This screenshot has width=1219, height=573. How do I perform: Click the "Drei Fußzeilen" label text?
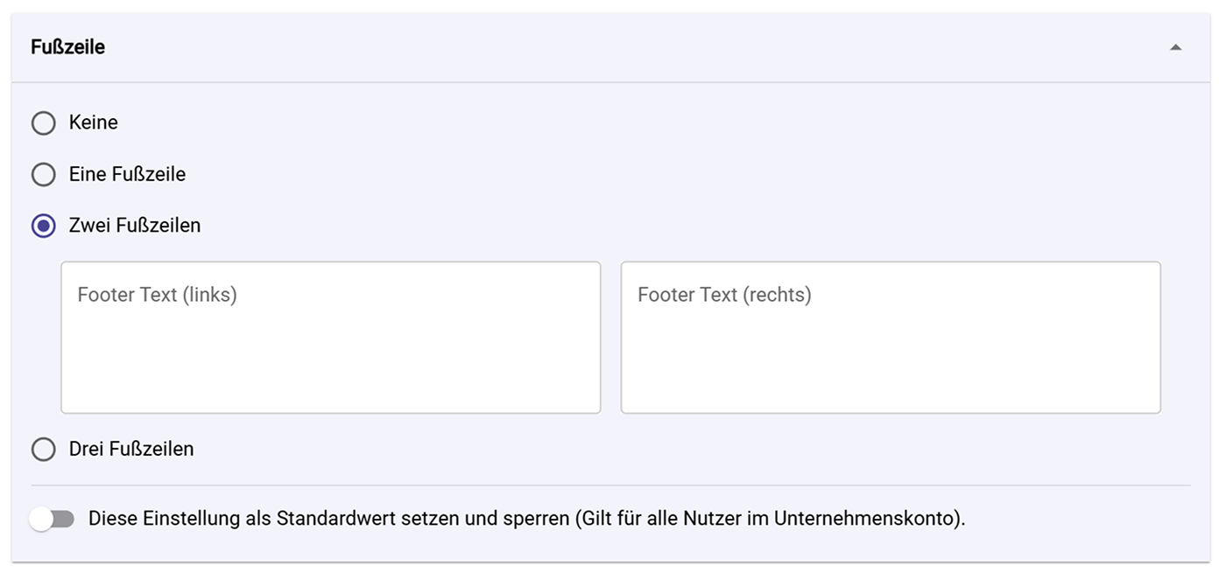tap(131, 449)
